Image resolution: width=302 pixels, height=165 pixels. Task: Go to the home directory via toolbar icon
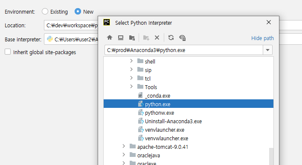(110, 38)
